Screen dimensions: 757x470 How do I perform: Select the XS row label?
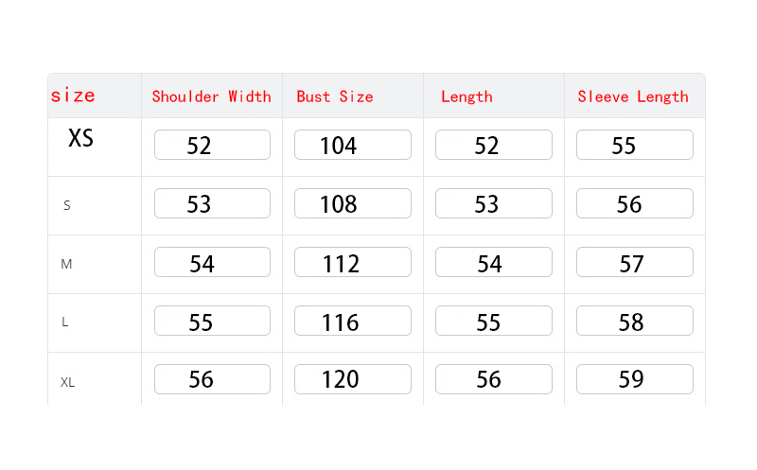(x=80, y=138)
